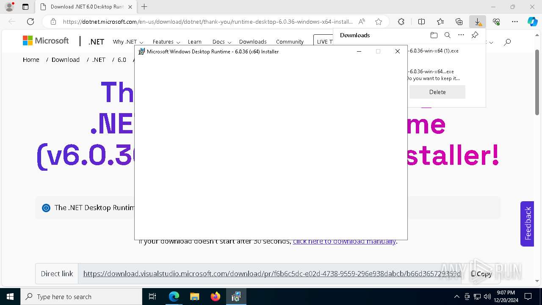Expand the Features menu

coord(166,42)
